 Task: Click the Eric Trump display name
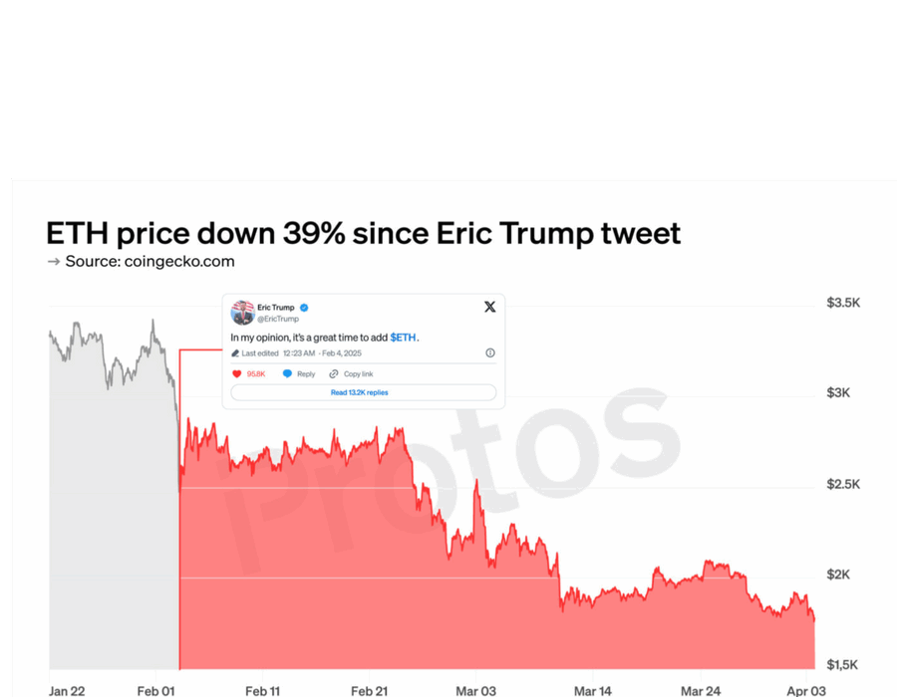click(x=275, y=308)
